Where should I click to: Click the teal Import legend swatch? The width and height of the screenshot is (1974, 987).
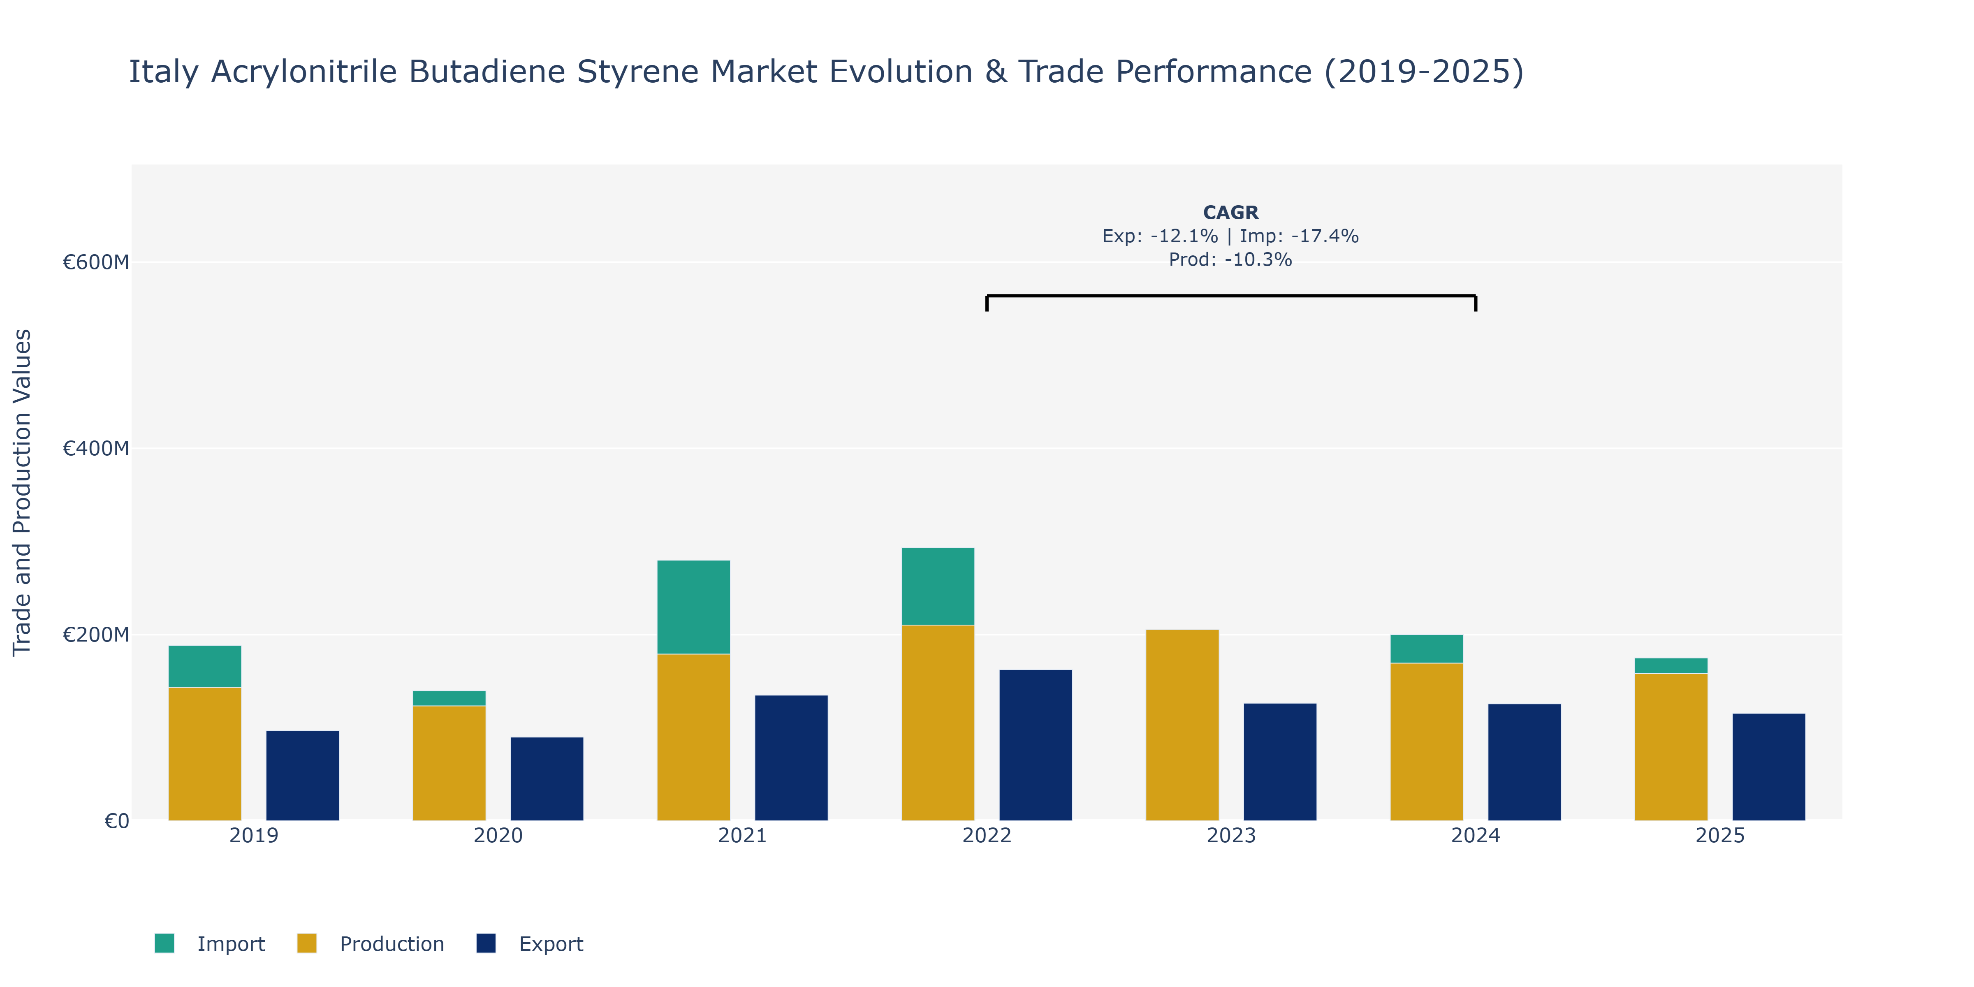(164, 943)
